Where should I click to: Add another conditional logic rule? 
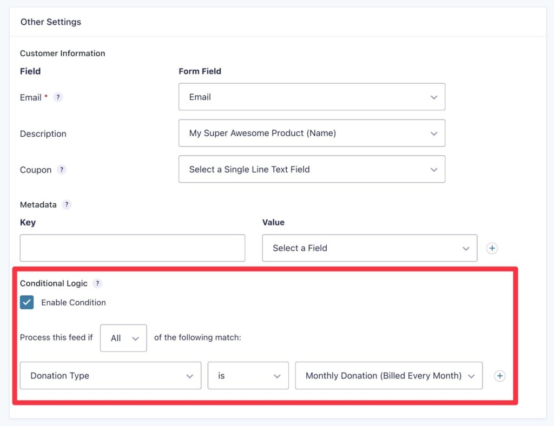click(x=499, y=376)
